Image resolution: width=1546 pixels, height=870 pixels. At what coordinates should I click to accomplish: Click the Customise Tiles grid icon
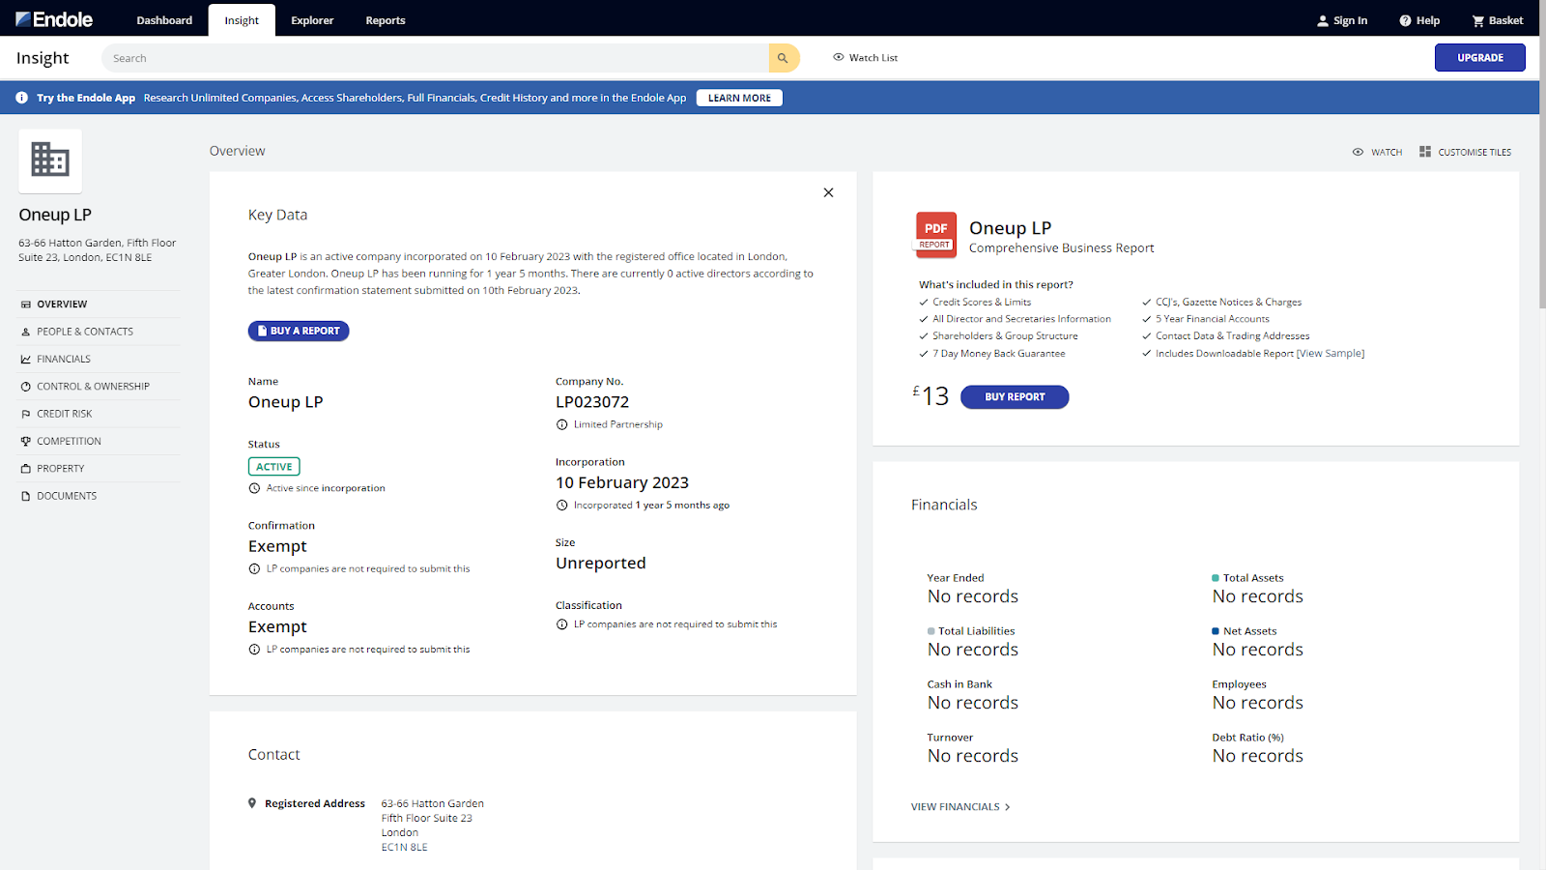1425,152
